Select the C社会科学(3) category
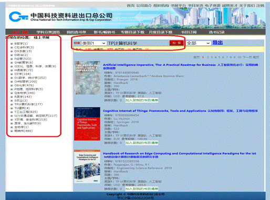Viewport: 270px width, 200px height. (x=24, y=47)
